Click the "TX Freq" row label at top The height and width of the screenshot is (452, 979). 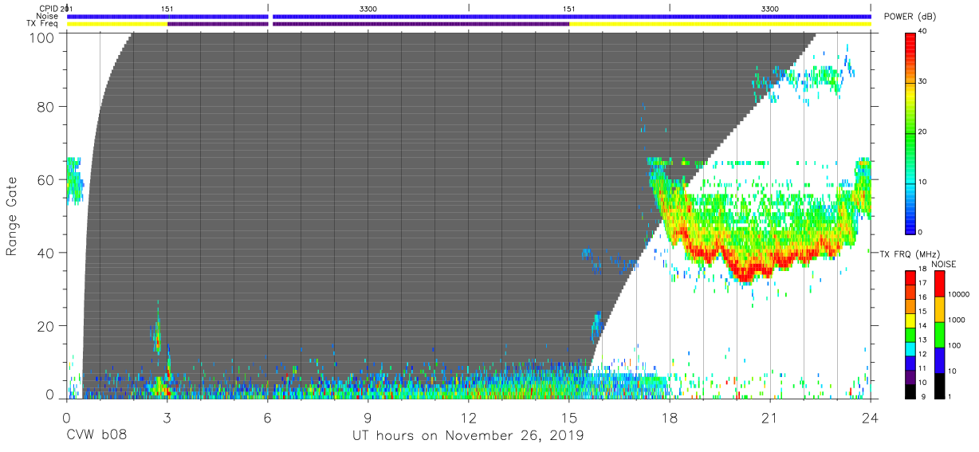(x=43, y=24)
